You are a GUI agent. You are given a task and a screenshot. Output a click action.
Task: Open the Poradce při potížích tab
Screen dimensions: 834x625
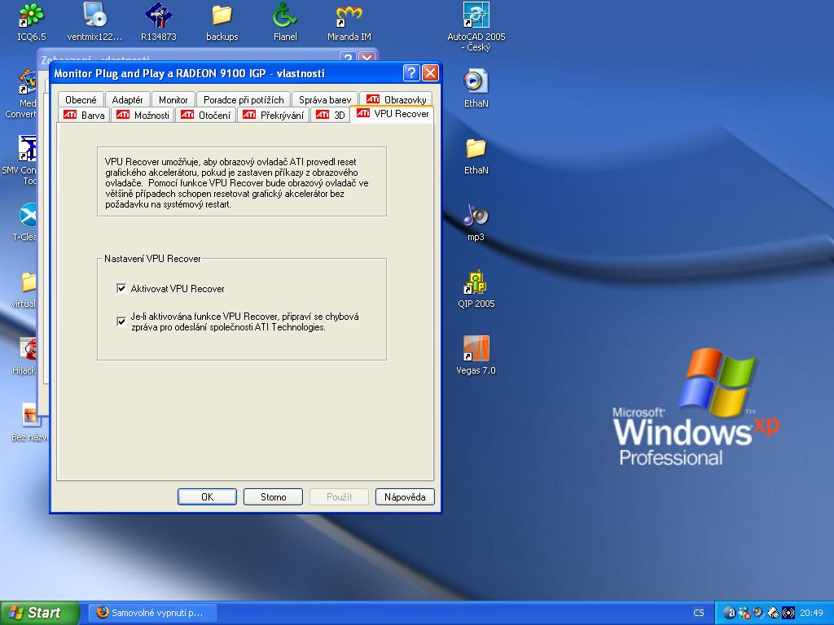click(x=244, y=99)
